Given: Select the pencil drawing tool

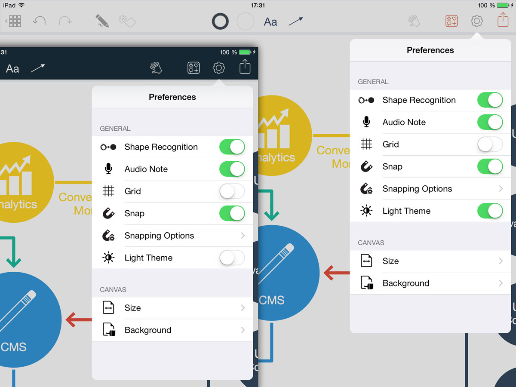Looking at the screenshot, I should tap(102, 21).
